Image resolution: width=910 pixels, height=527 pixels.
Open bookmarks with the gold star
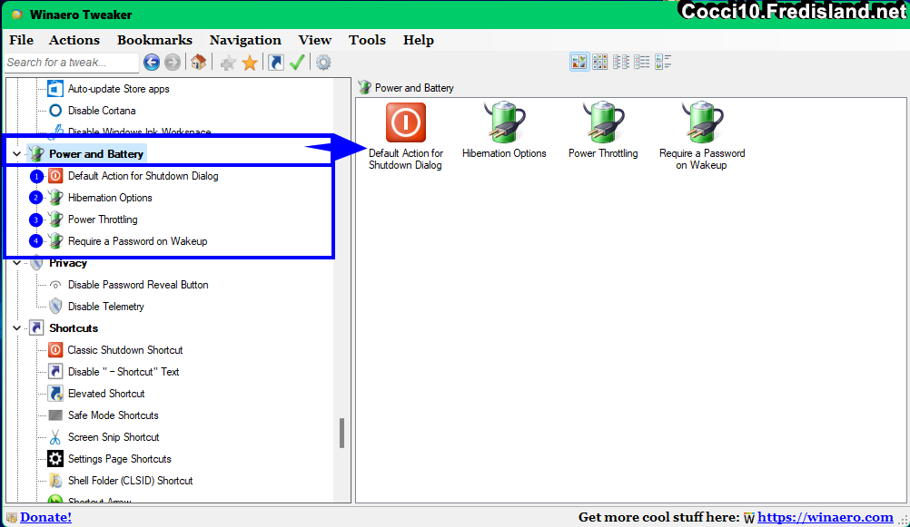250,63
